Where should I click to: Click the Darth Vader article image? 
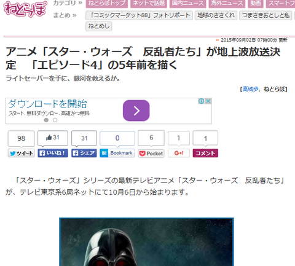click(146, 242)
